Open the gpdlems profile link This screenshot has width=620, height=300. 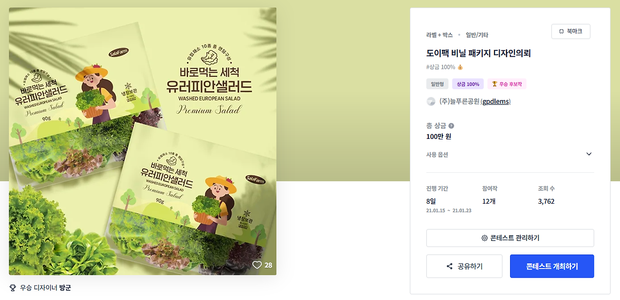(496, 102)
